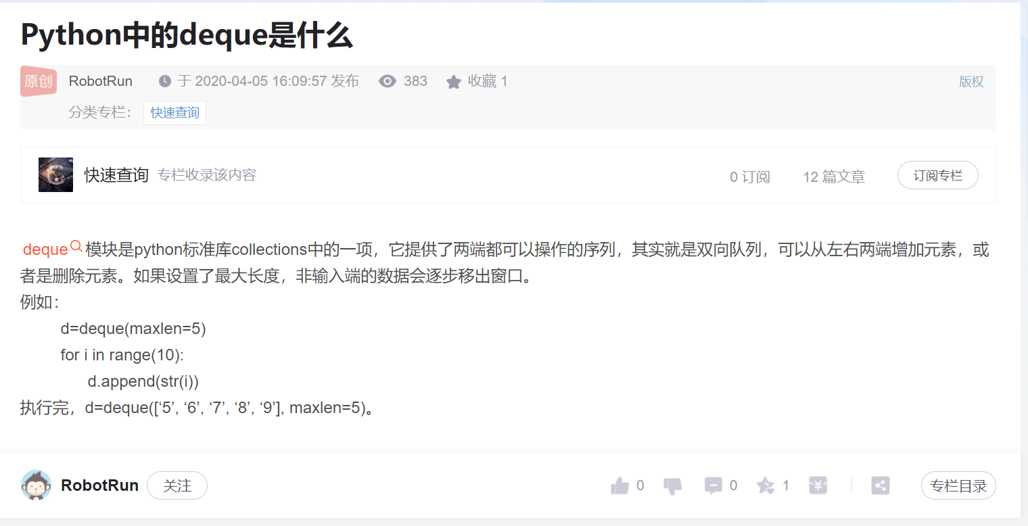Click the thumbs-down dislike icon
This screenshot has height=526, width=1028.
coord(673,486)
